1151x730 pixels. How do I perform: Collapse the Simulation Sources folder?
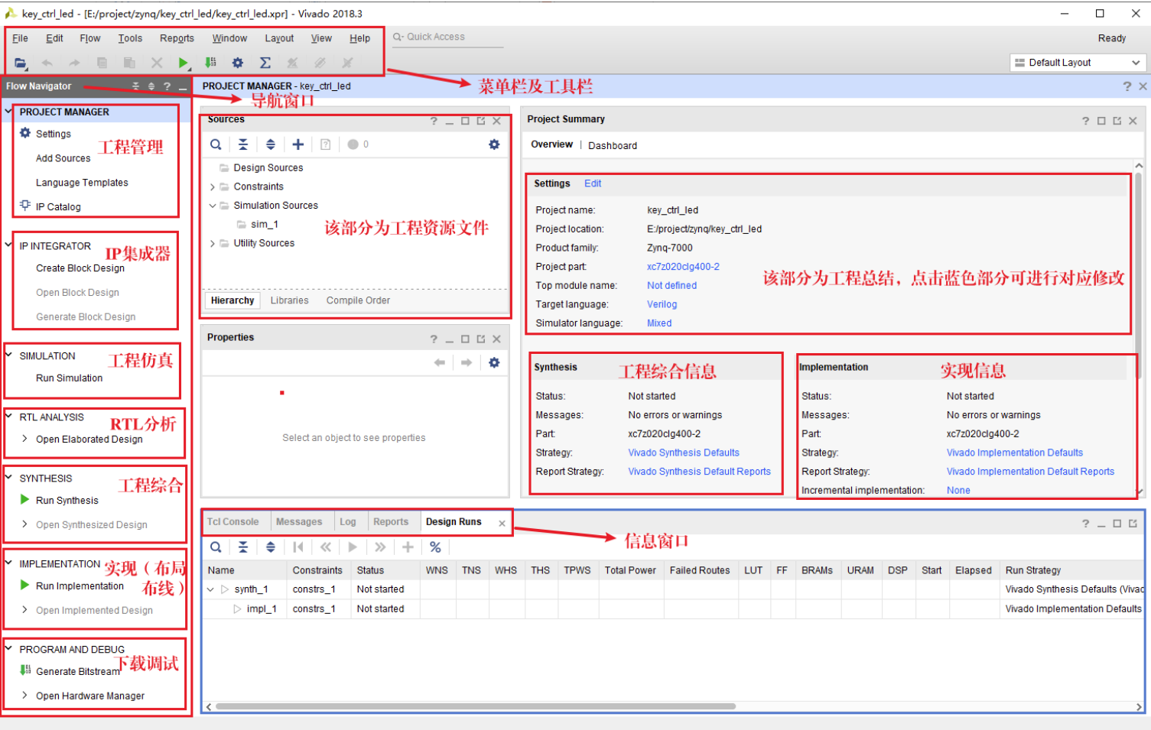(213, 206)
